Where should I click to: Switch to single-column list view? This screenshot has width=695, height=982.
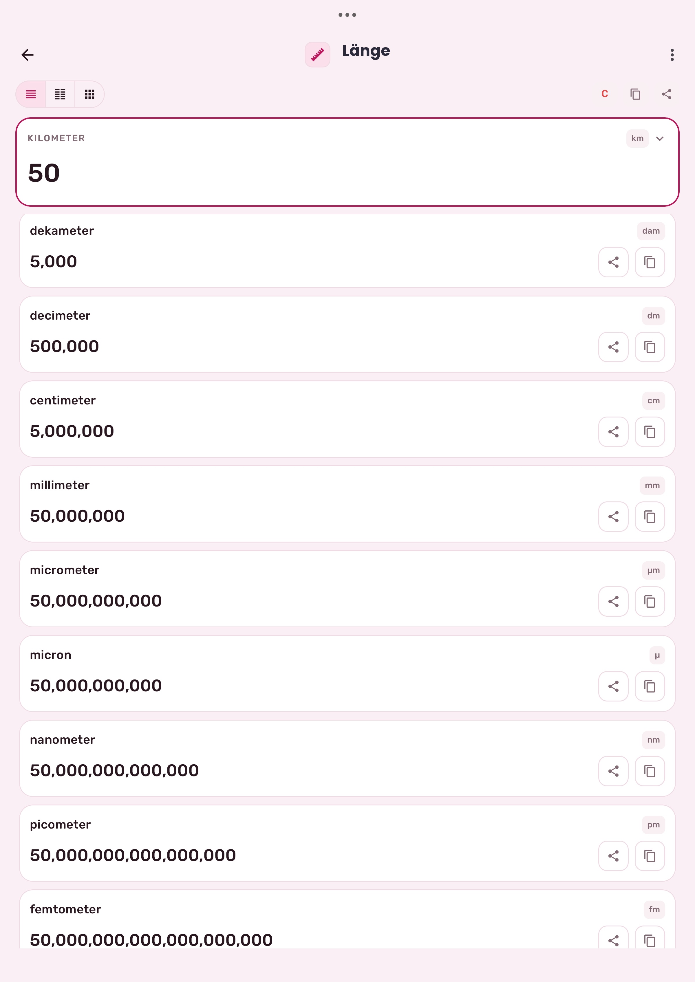tap(31, 94)
